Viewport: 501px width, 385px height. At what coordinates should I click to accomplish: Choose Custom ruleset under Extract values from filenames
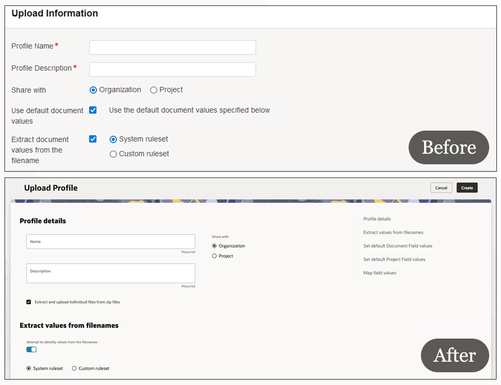tap(74, 369)
